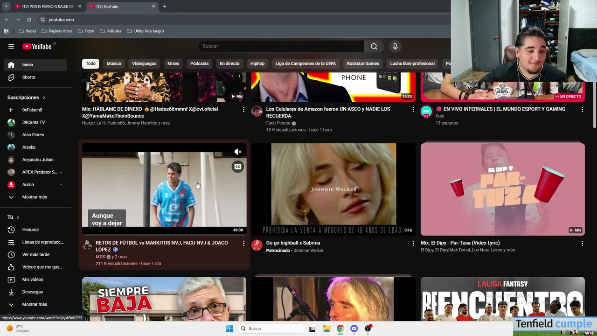Open Go go highball Sabrina thumbnail
The width and height of the screenshot is (597, 336).
(x=333, y=189)
